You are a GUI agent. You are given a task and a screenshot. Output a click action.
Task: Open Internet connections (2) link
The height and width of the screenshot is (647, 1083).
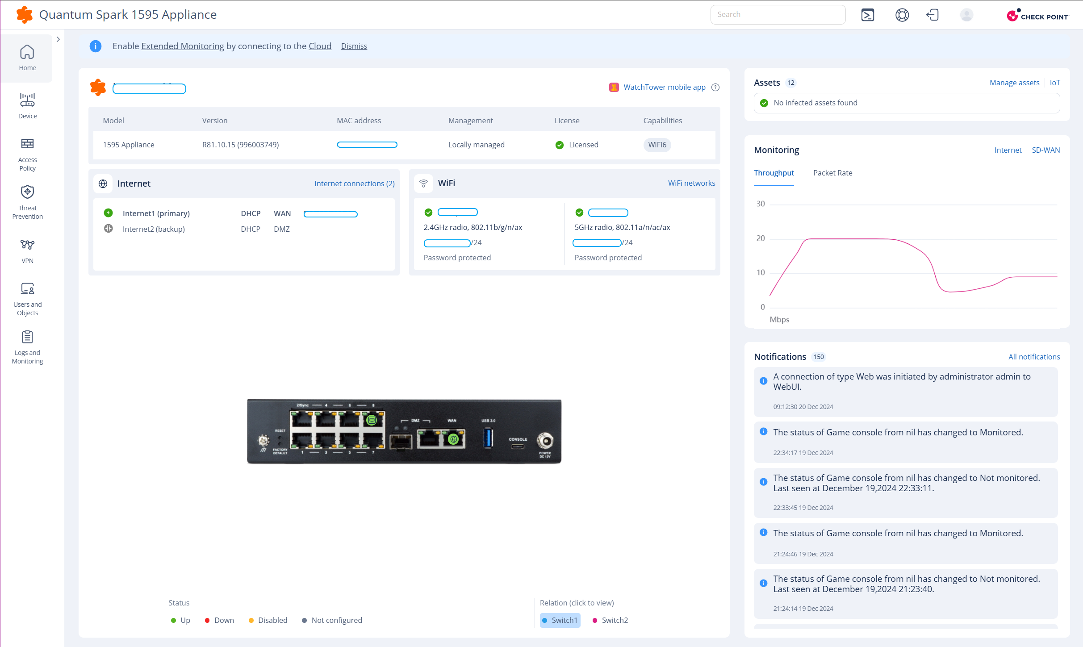coord(354,184)
